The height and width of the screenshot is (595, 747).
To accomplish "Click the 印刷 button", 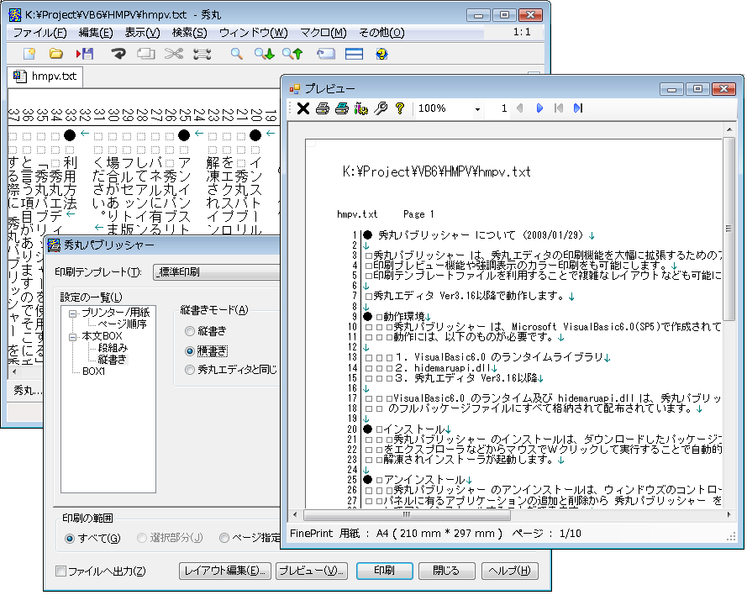I will (x=384, y=571).
